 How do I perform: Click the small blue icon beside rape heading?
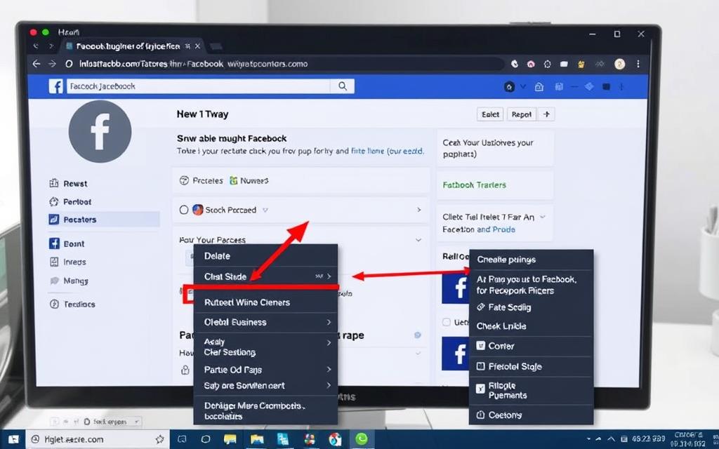click(417, 335)
